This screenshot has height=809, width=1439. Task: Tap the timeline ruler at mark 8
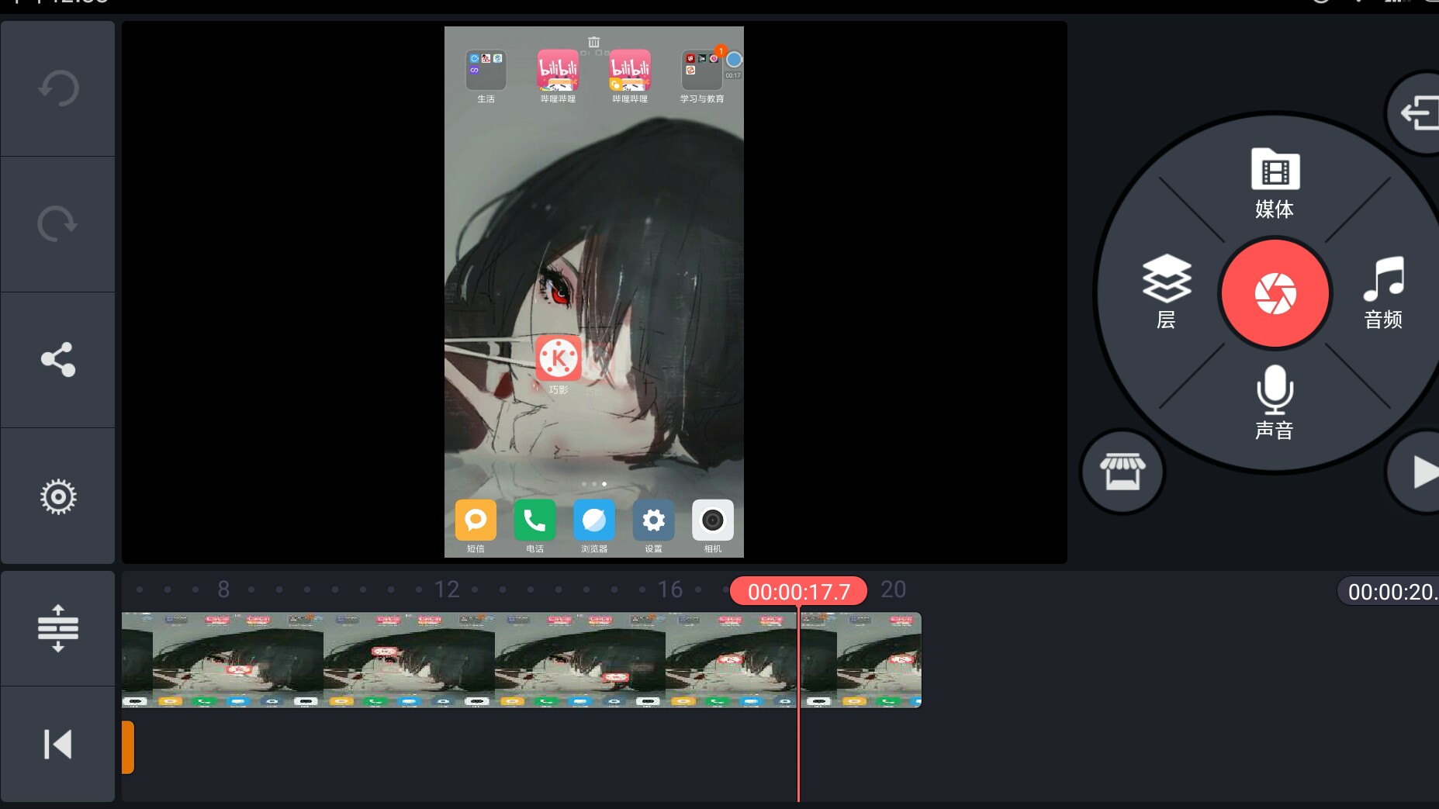click(x=223, y=589)
